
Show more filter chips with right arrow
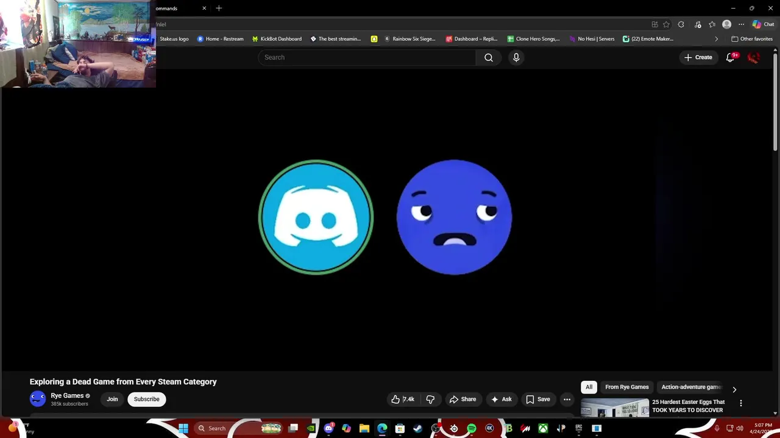tap(734, 389)
